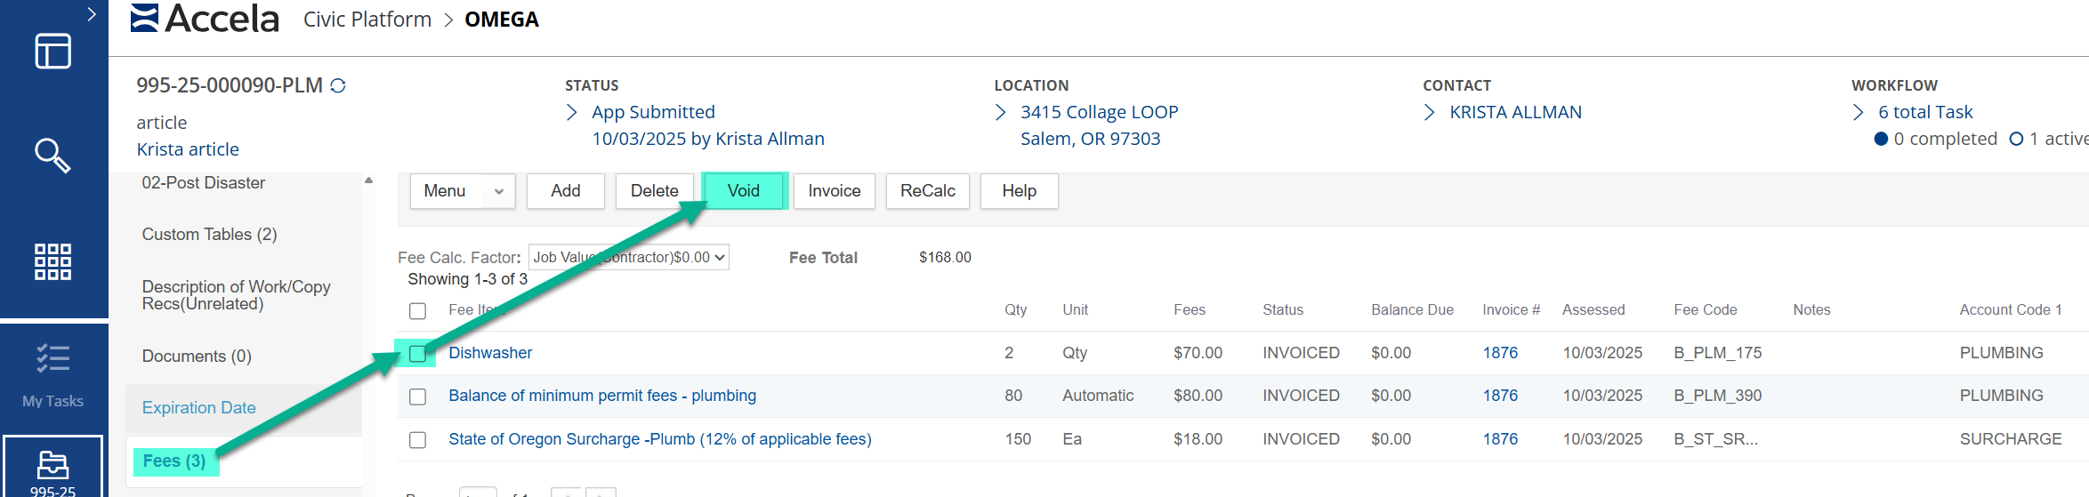Toggle the select-all fee items checkbox
This screenshot has width=2089, height=497.
pyautogui.click(x=417, y=311)
